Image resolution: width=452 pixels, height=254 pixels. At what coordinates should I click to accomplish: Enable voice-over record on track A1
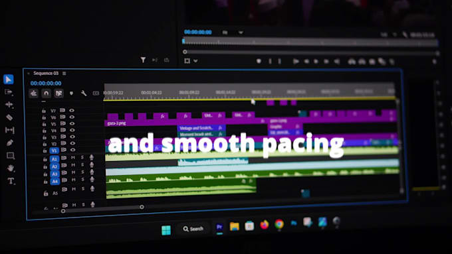[91, 157]
